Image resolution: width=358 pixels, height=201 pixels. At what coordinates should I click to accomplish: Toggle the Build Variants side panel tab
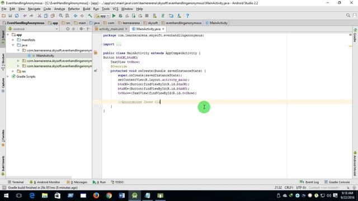3,166
